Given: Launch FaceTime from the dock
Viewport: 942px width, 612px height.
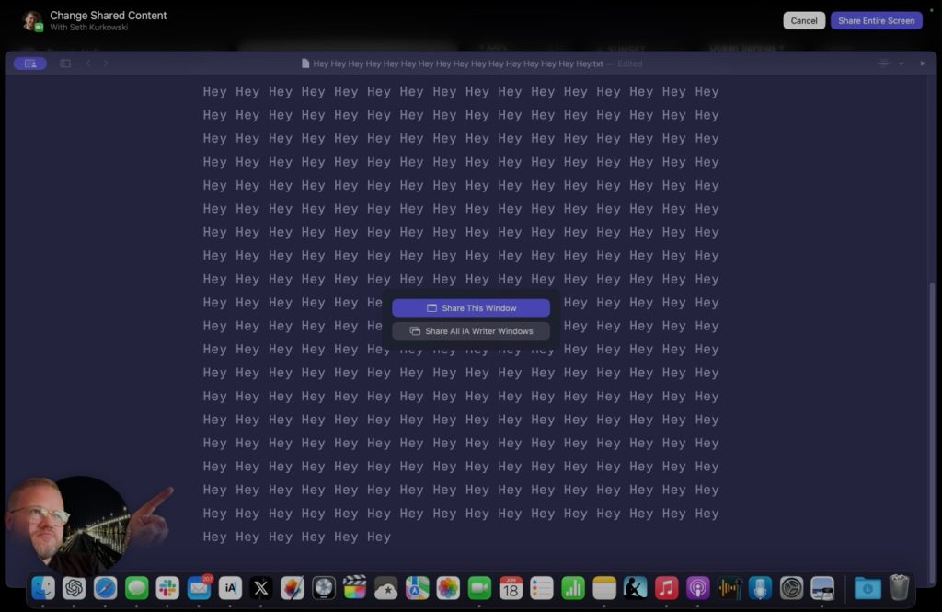Looking at the screenshot, I should tap(479, 587).
